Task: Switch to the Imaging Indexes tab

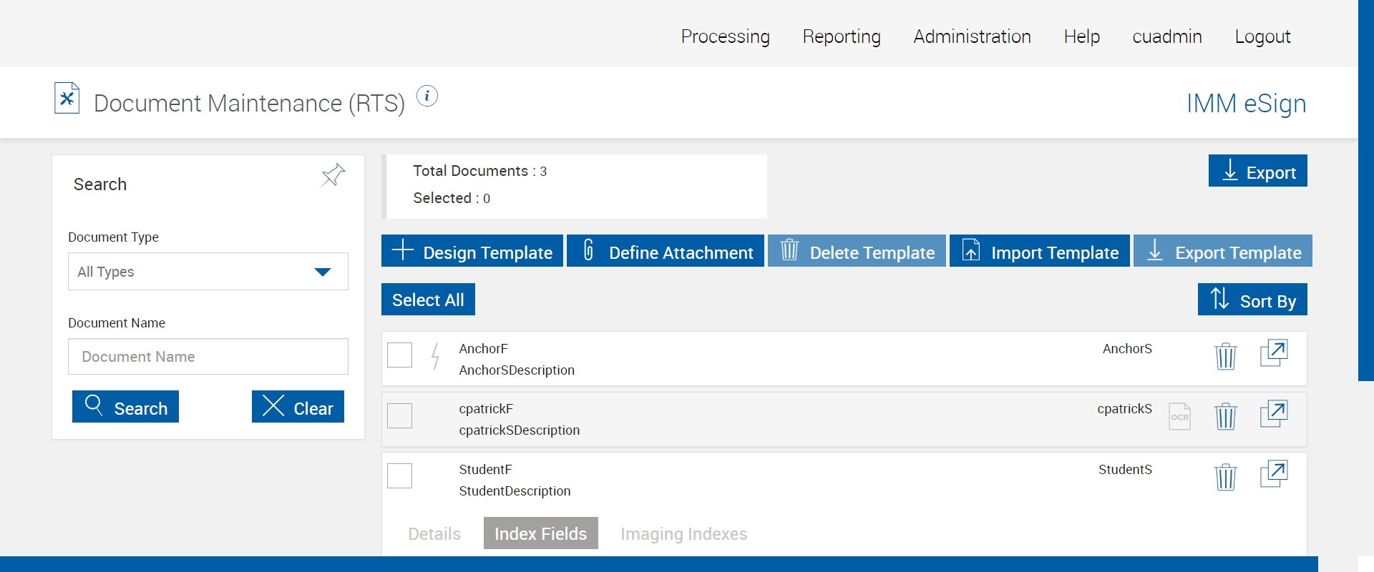Action: [x=683, y=534]
